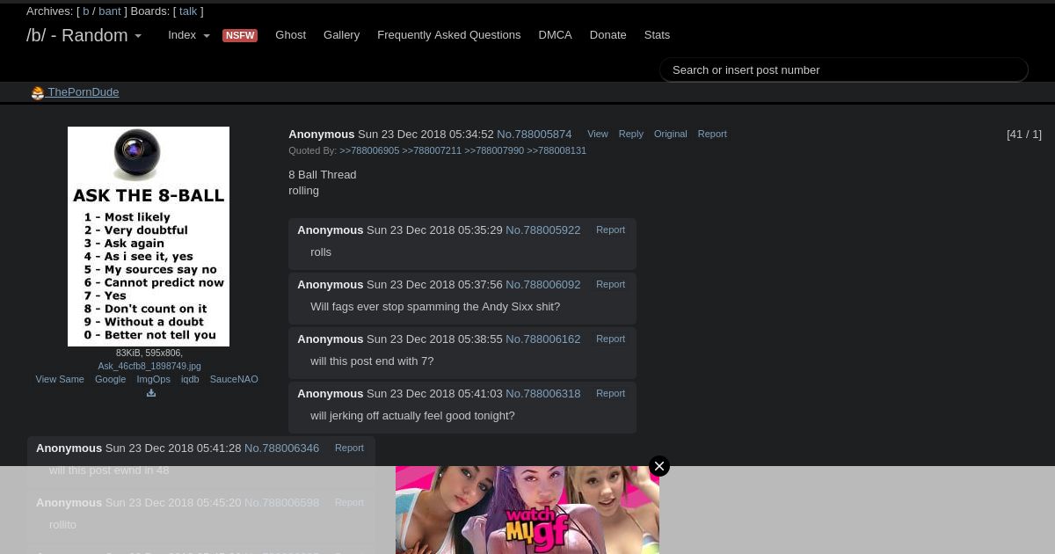The image size is (1055, 554).
Task: Open the Donate page
Action: pos(608,35)
